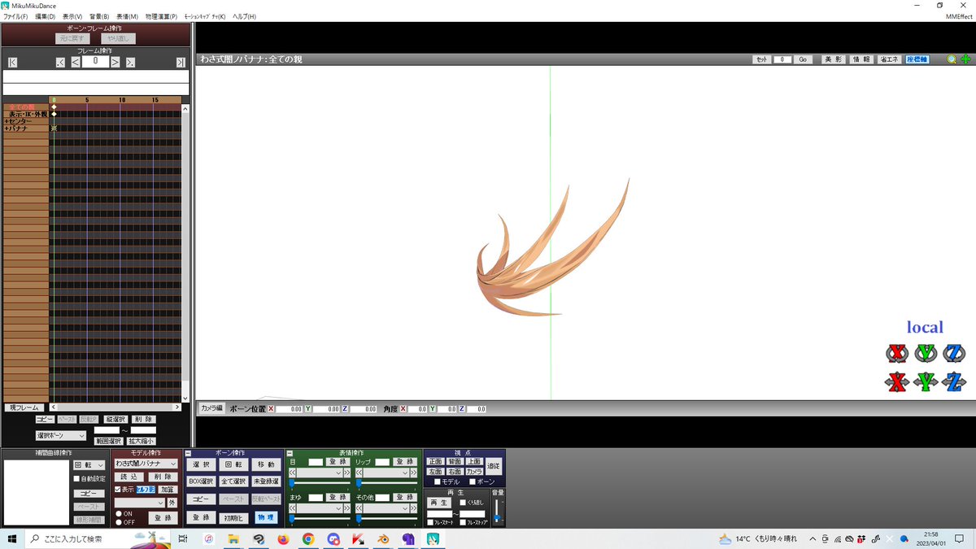
Task: Click the blue Z rotation axis icon
Action: pyautogui.click(x=954, y=353)
